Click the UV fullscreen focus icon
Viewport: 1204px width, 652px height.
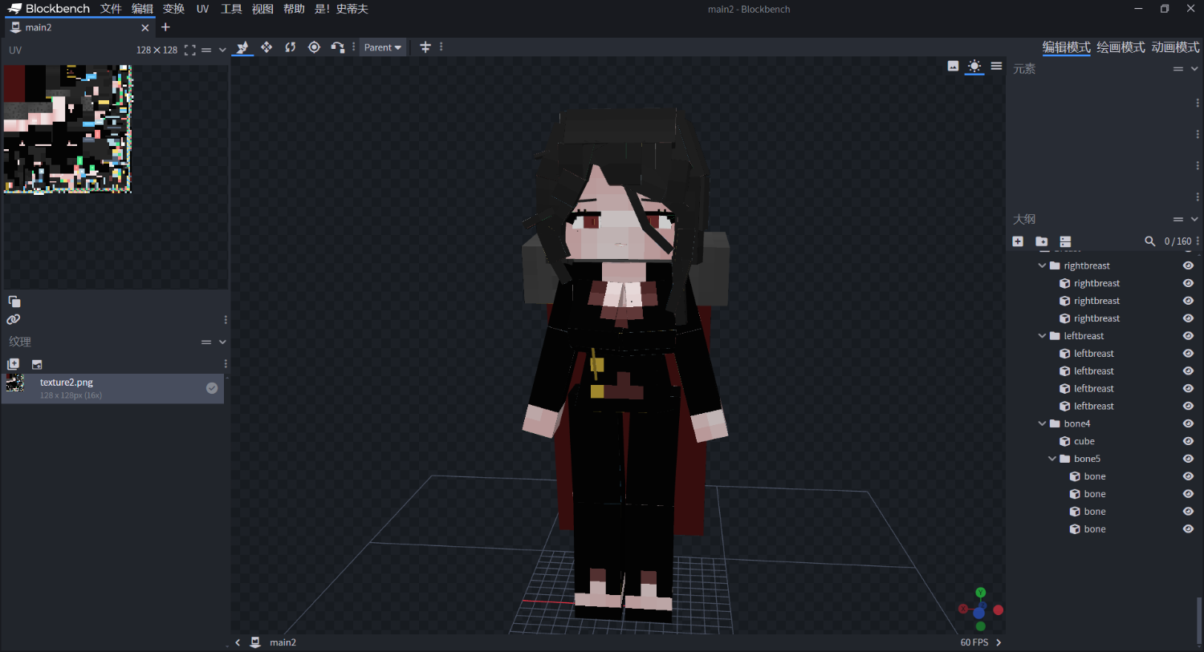189,50
